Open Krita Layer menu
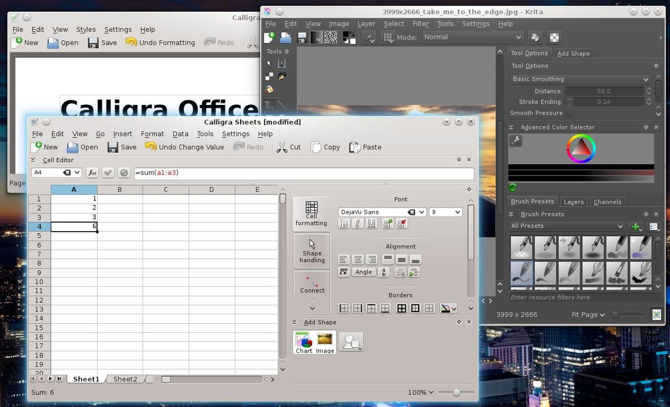Screen dimensions: 670x407 pos(366,24)
